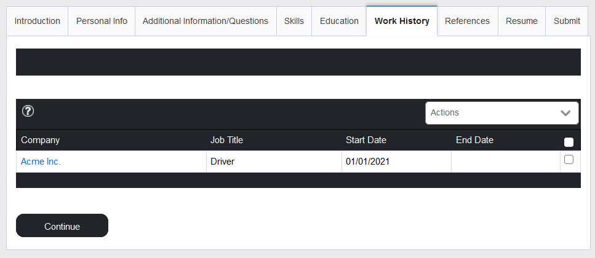Click the Company column header
Viewport: 595px width, 258px height.
point(40,140)
